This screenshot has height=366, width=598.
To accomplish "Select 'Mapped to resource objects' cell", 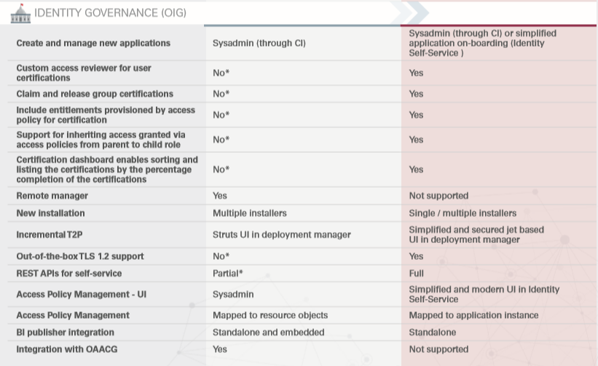I will 270,315.
